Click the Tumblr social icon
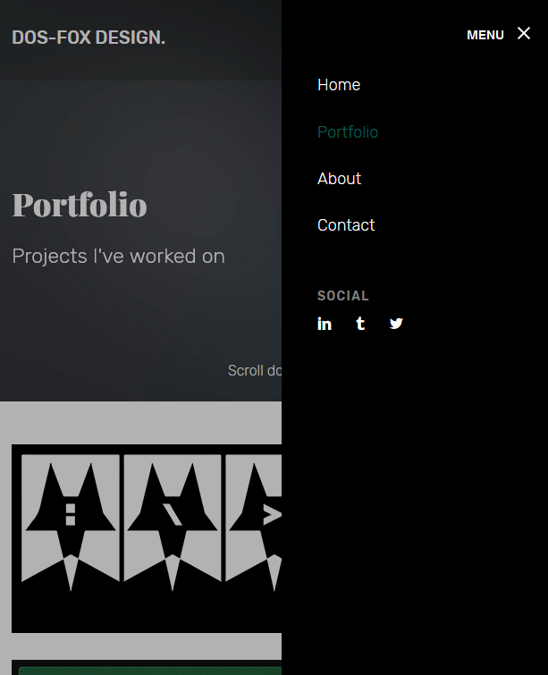The width and height of the screenshot is (548, 675). pos(360,324)
